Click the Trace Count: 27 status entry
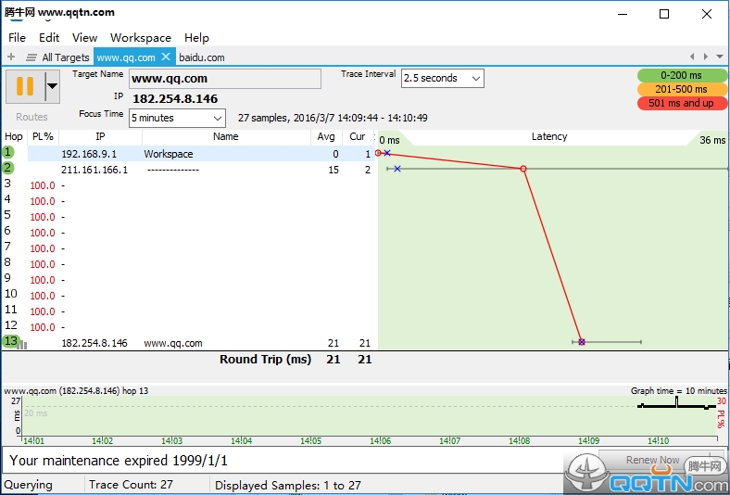730x495 pixels. click(x=131, y=485)
